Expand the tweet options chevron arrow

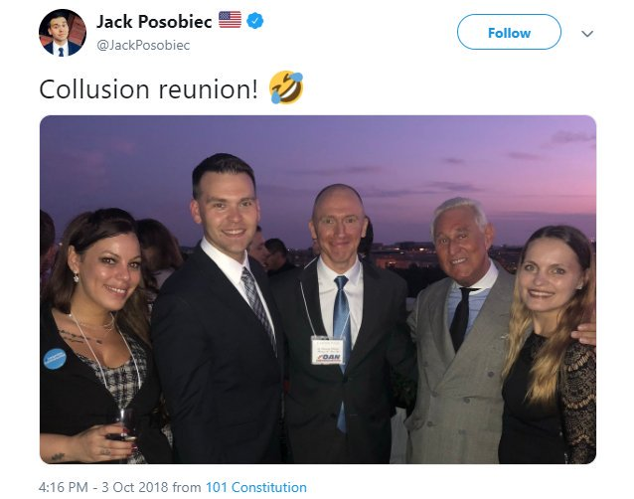pyautogui.click(x=587, y=34)
